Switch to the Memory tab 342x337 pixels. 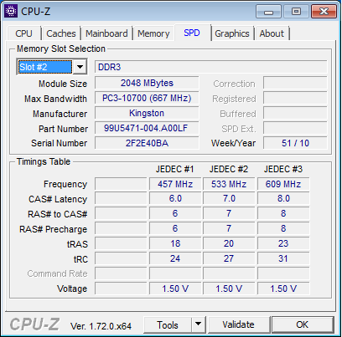click(153, 33)
